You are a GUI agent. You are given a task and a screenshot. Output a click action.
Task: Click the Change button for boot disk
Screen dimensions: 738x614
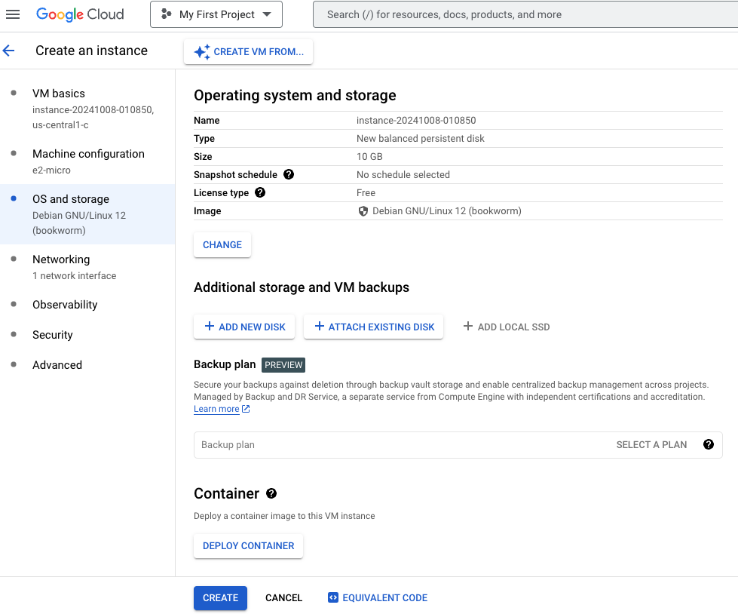pyautogui.click(x=222, y=245)
